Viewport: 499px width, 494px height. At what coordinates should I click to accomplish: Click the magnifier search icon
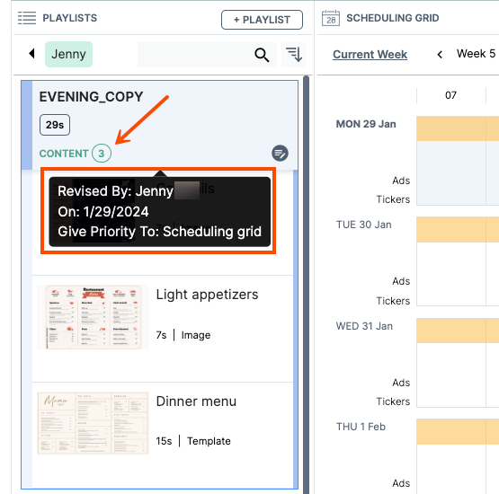click(x=262, y=55)
